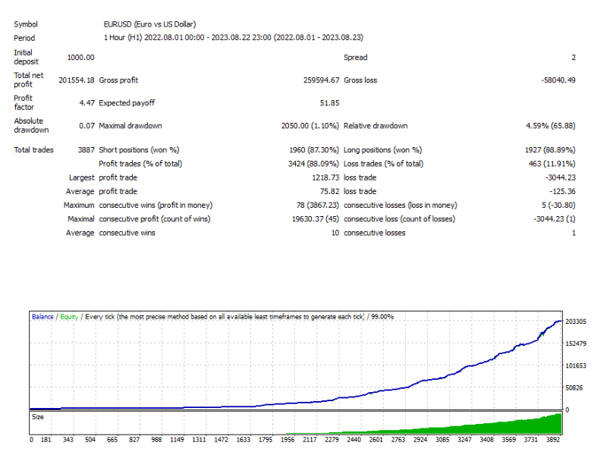
Task: Click the Expected payoff value 51.85
Action: click(x=330, y=103)
